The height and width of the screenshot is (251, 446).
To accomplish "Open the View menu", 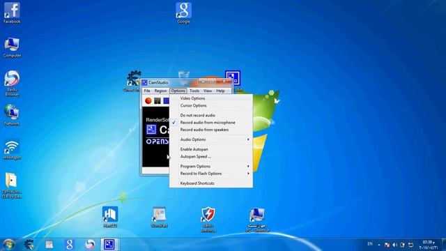I will pos(208,91).
